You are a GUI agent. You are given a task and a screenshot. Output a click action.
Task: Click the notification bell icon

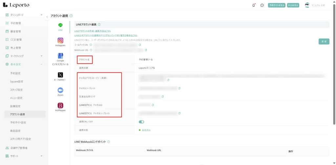tap(253, 5)
